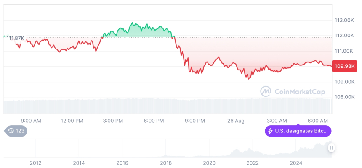Select 2018 on the year navigator

pos(165,163)
